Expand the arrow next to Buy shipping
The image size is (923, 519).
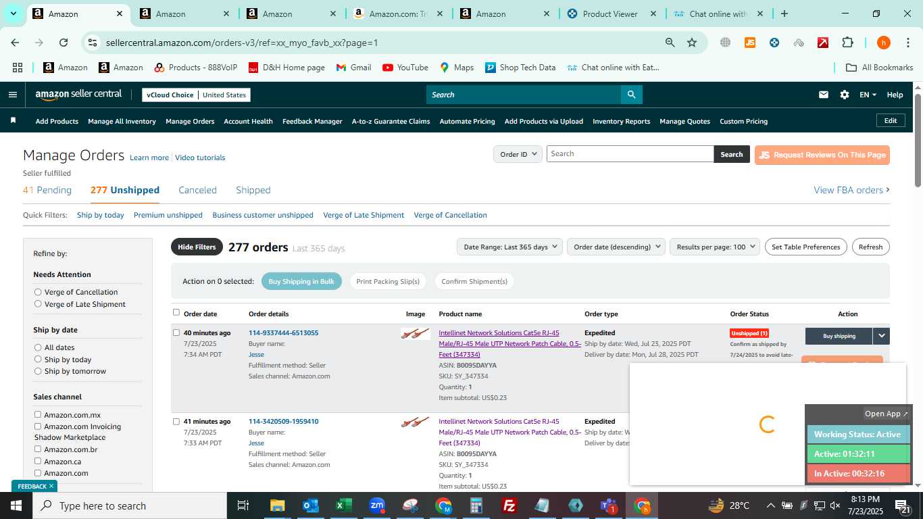pos(881,336)
